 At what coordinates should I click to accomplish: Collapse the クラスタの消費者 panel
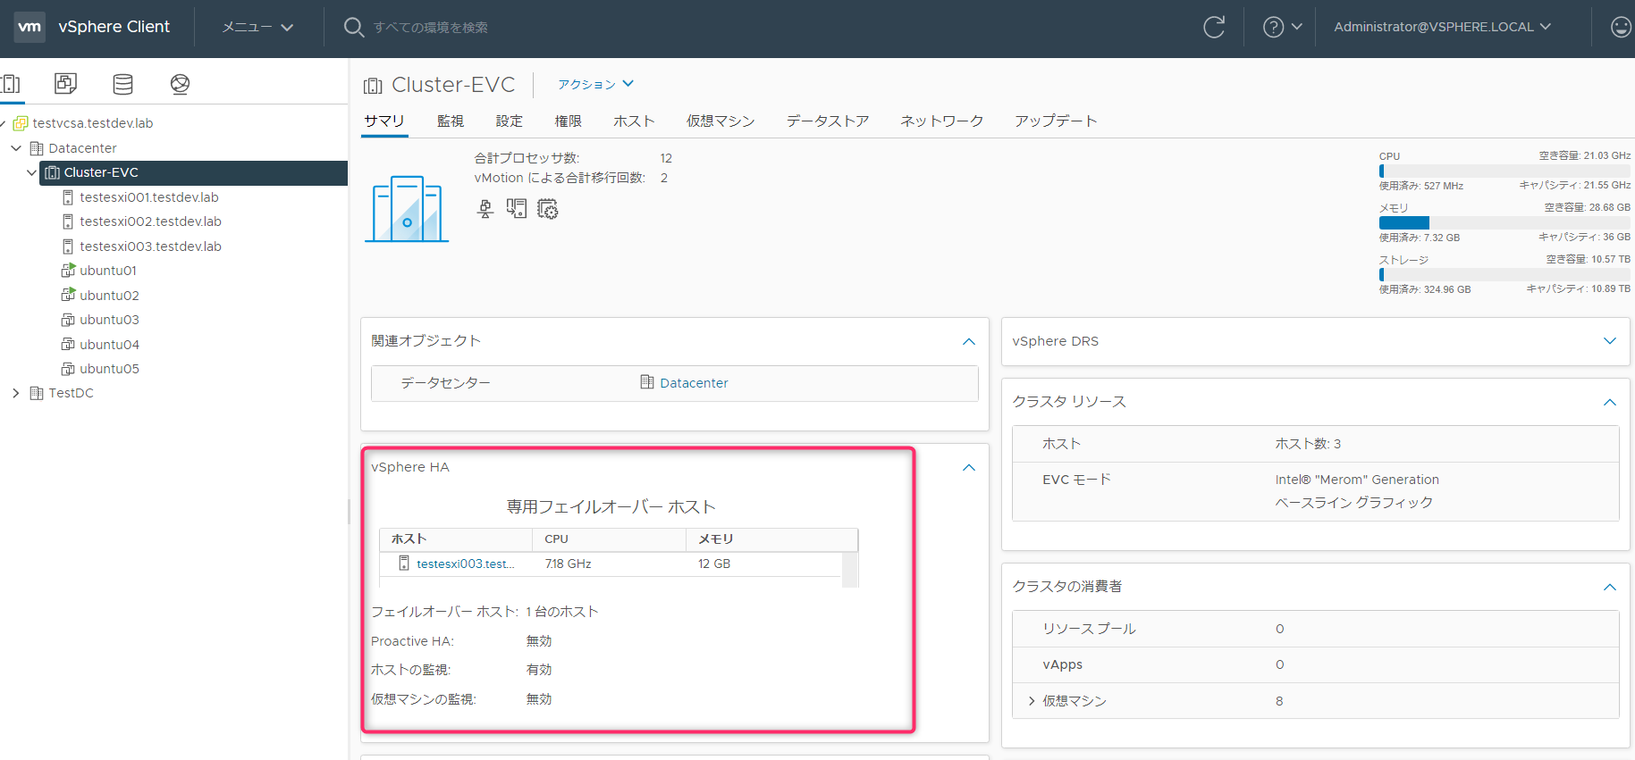[x=1610, y=587]
